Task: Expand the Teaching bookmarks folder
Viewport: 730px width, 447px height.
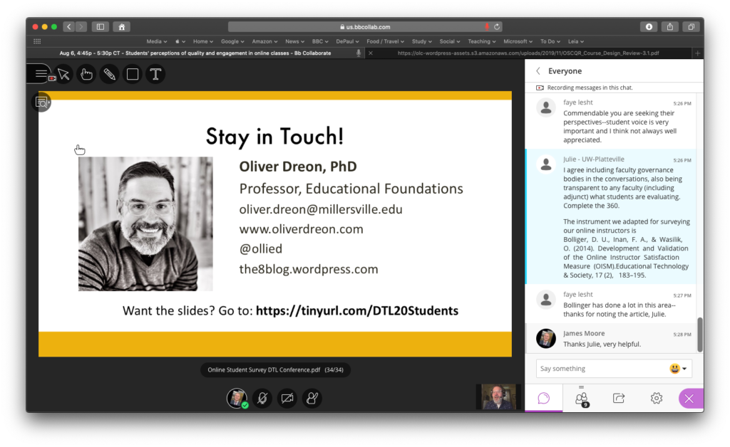Action: pos(481,41)
